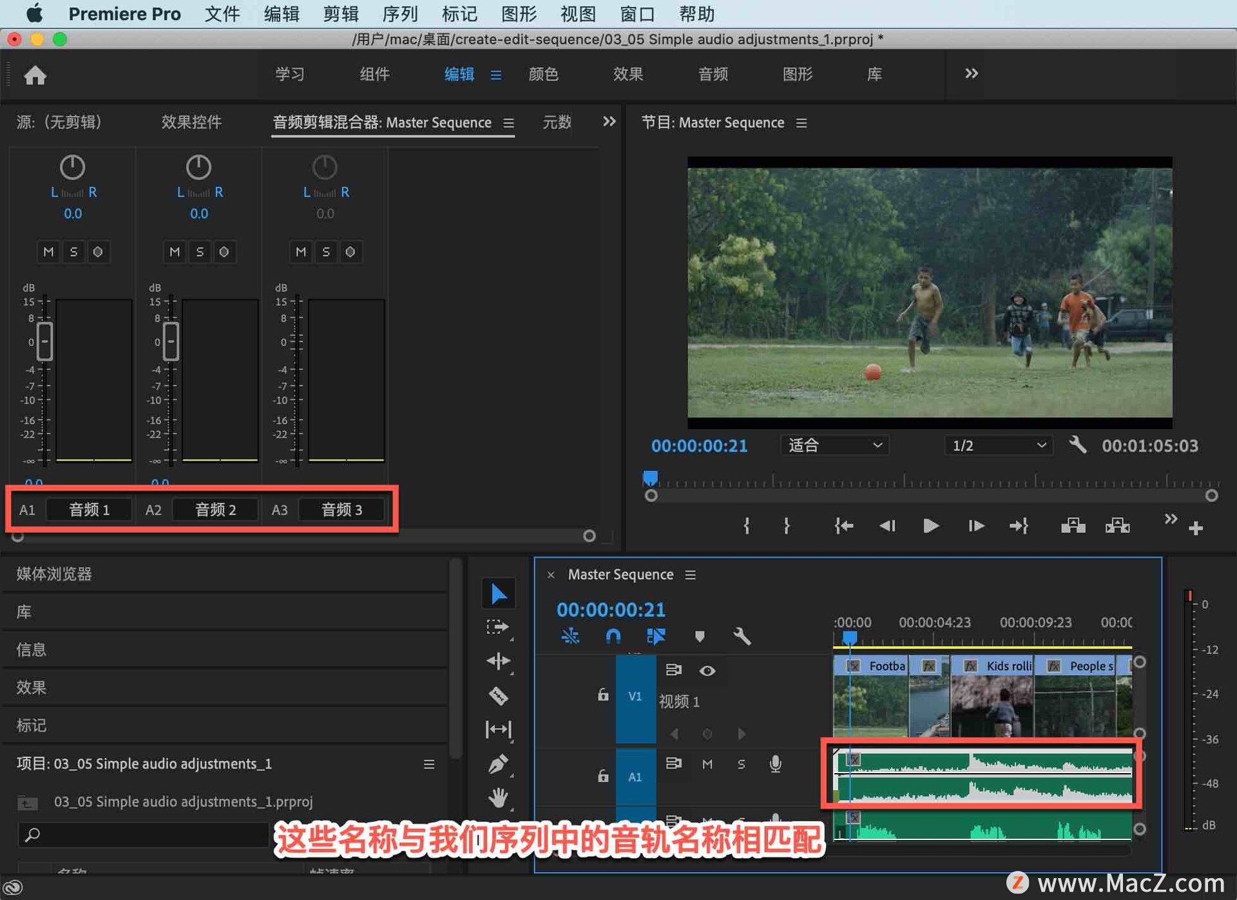1237x900 pixels.
Task: Mute audio track A1 in mixer
Action: point(48,251)
